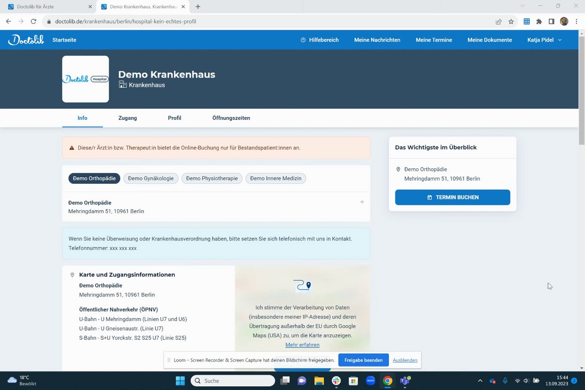
Task: Expand the Demo Orthopädie address plus icon
Action: click(x=362, y=202)
